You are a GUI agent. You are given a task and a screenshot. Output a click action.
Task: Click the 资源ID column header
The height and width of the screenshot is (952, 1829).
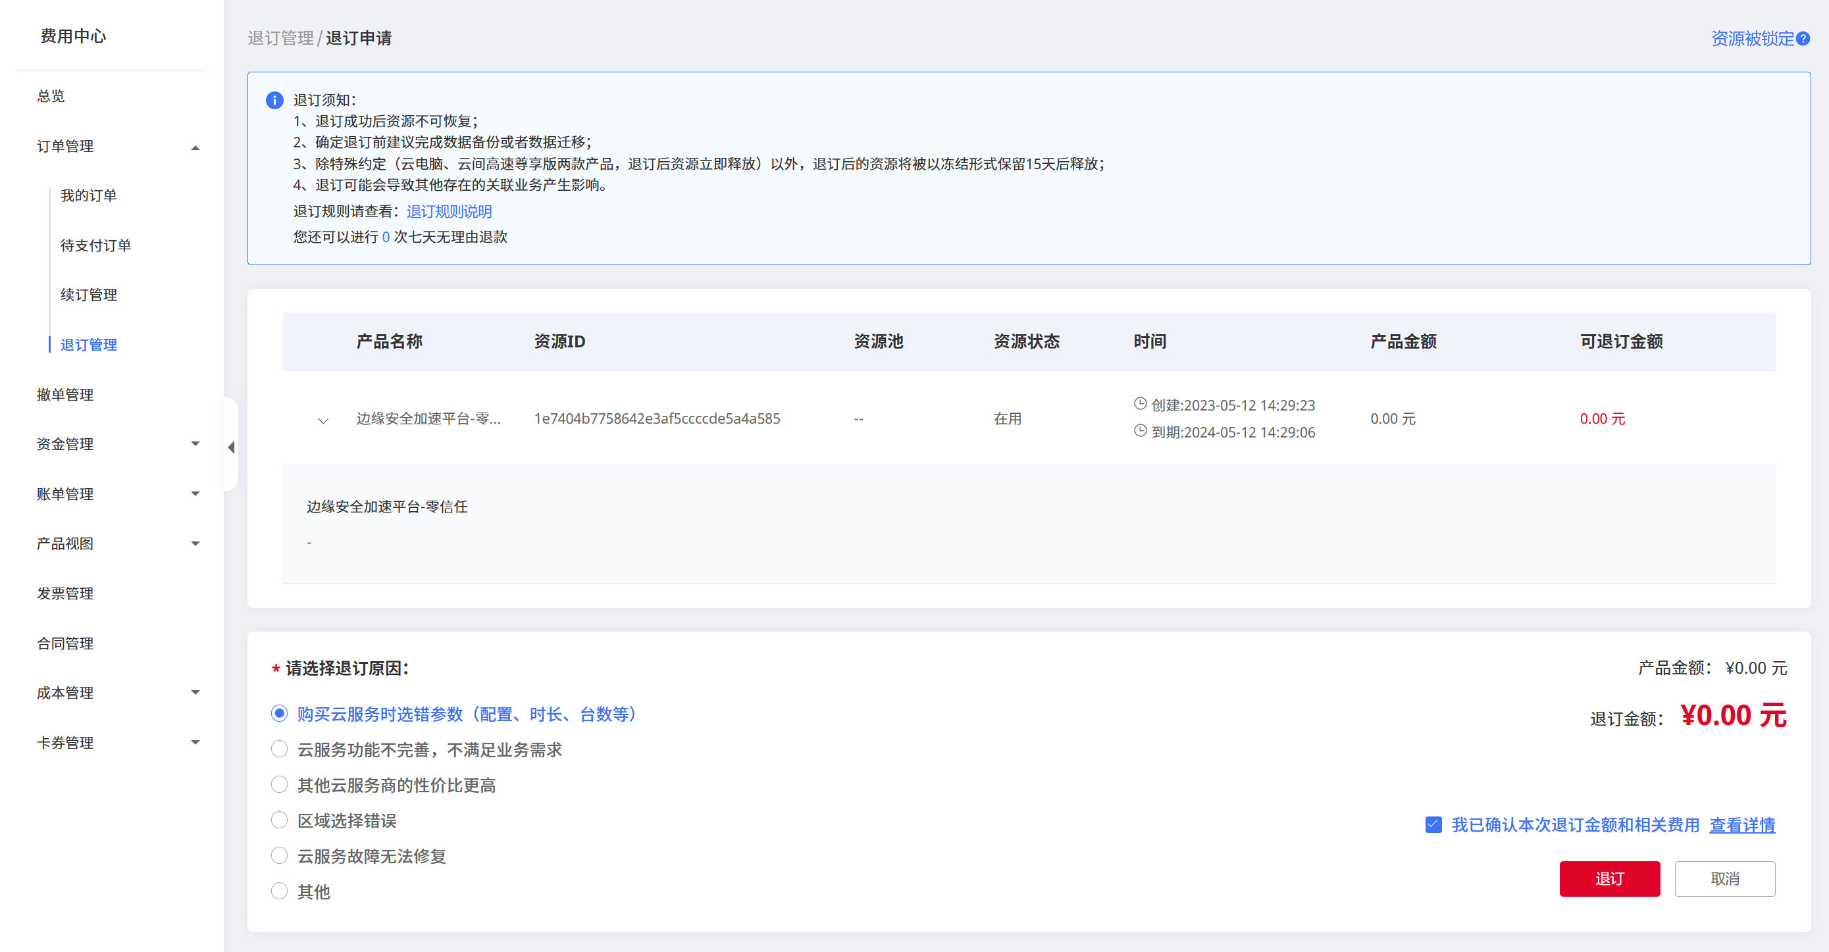pos(559,341)
